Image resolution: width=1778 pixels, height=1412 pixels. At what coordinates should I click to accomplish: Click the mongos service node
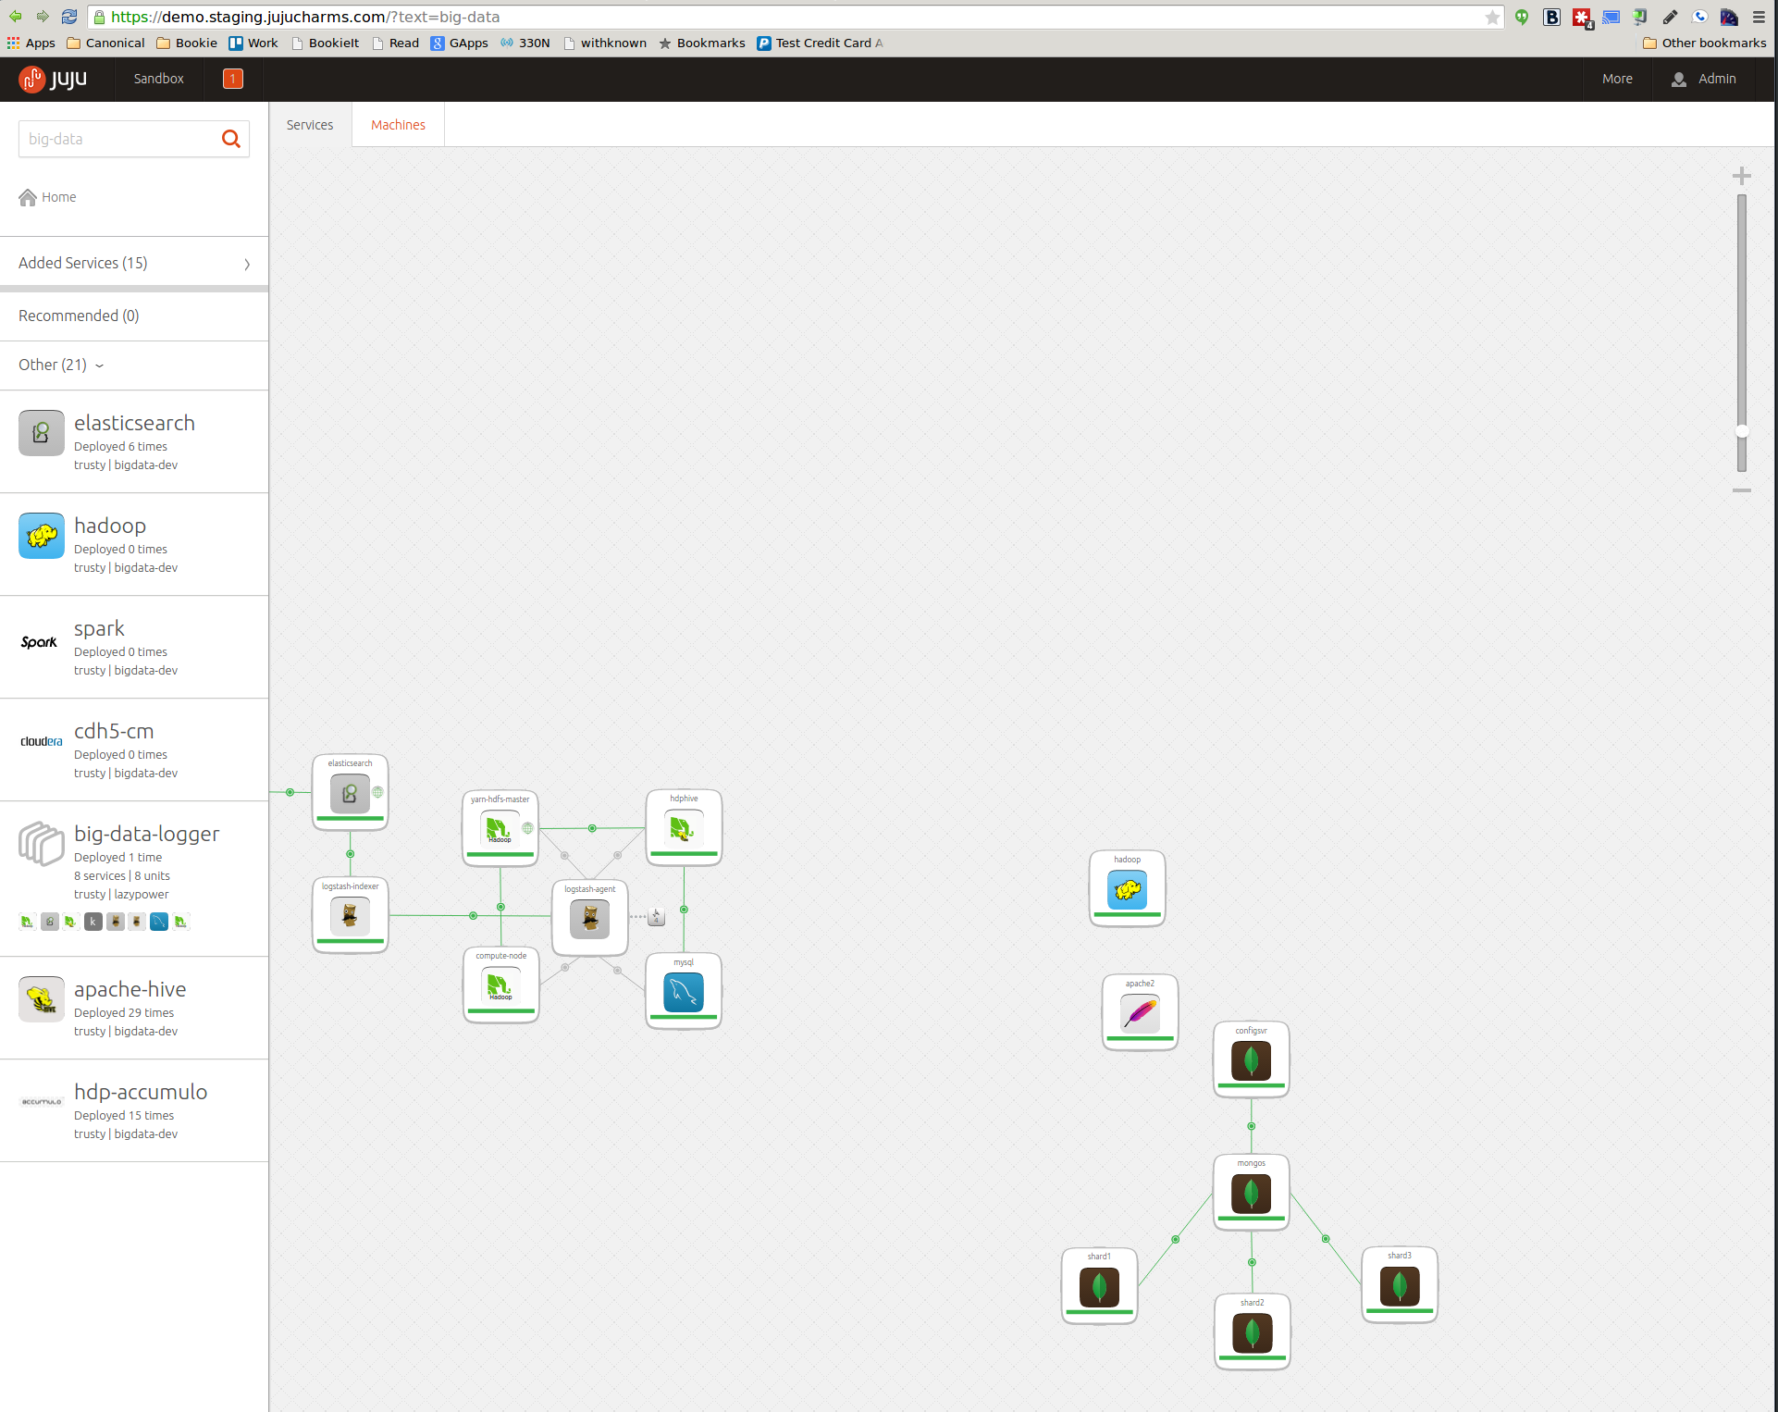(x=1251, y=1194)
